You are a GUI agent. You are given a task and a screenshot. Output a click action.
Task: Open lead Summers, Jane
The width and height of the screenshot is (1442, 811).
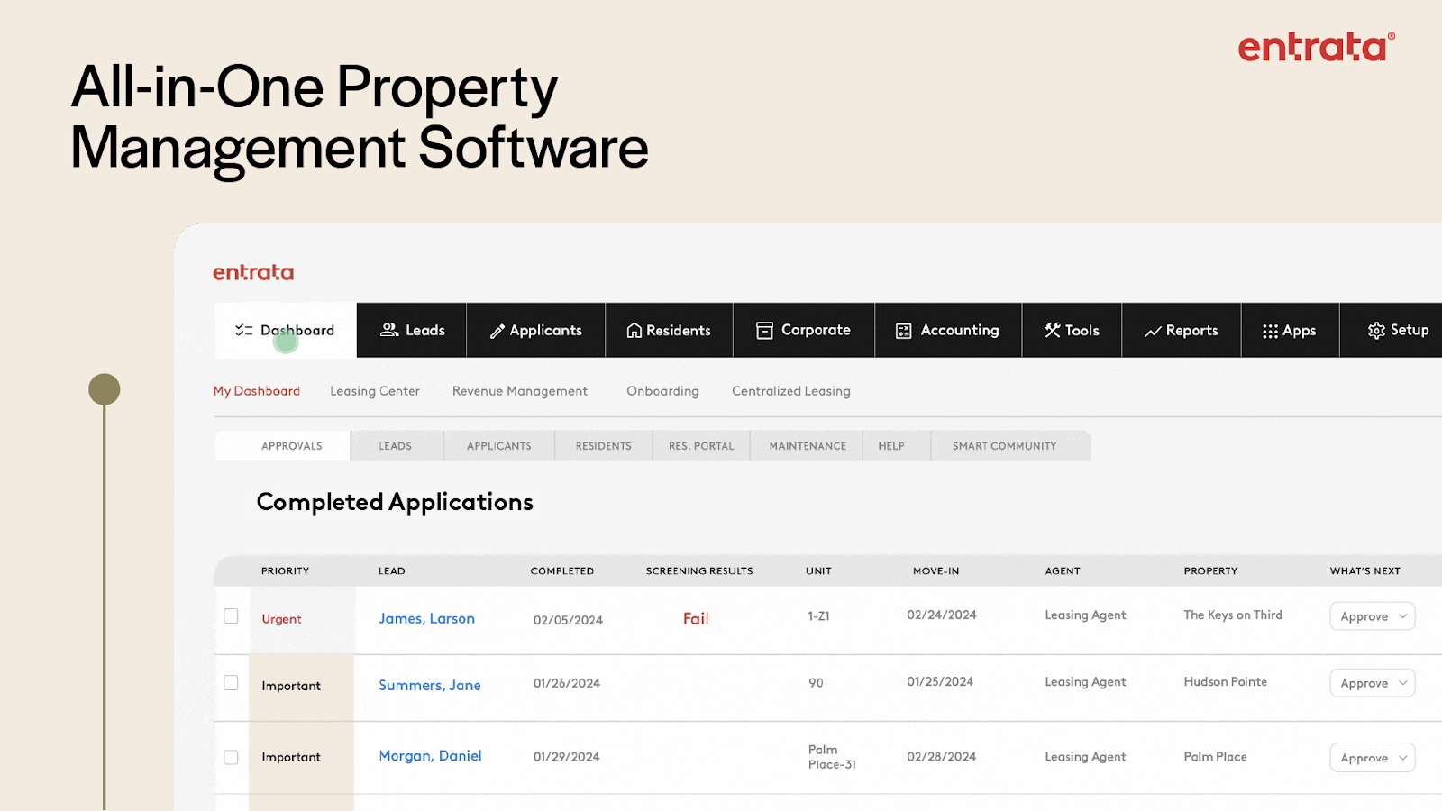(x=430, y=685)
